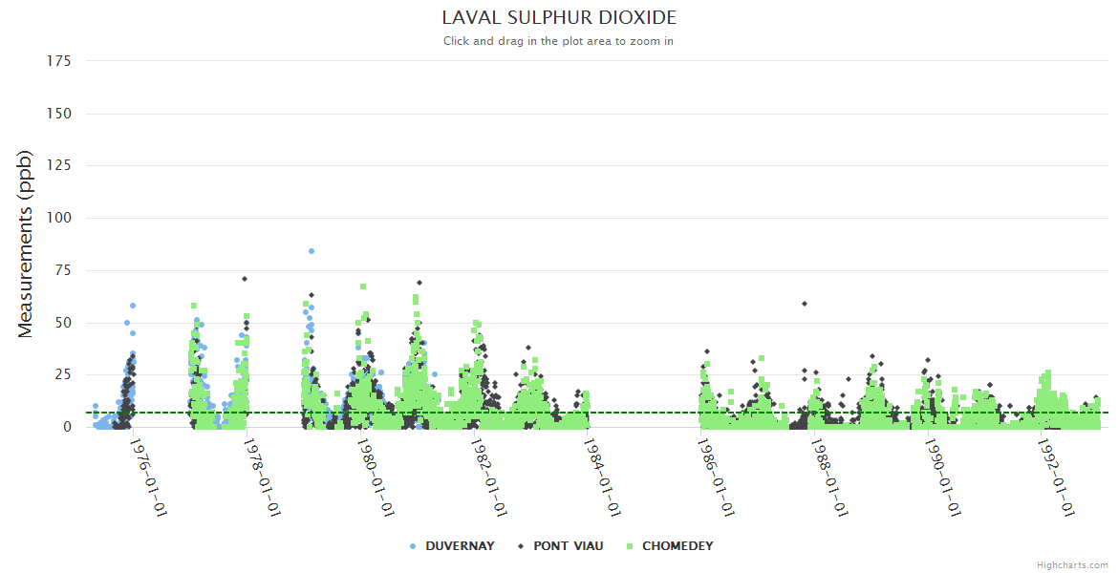Click the Laval Sulphur Dioxide chart title
Viewport: 1118px width, 573px height.
559,18
